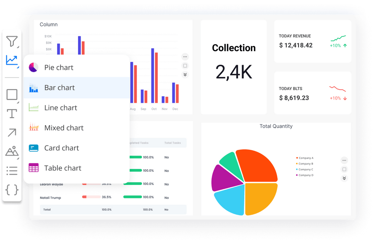Toggle the Company A legend entry

click(x=305, y=158)
